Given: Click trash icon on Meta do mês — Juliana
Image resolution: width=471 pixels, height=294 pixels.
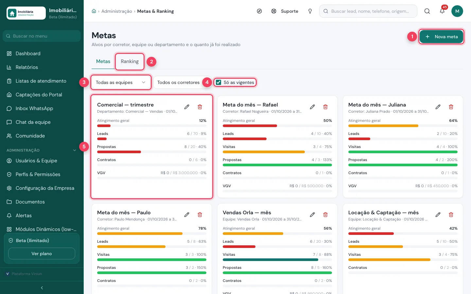Looking at the screenshot, I should [x=451, y=107].
